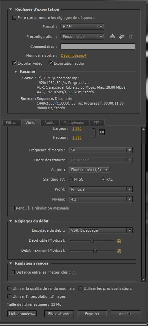Toggle the width-height link icon
148x326 pixels.
point(101,132)
